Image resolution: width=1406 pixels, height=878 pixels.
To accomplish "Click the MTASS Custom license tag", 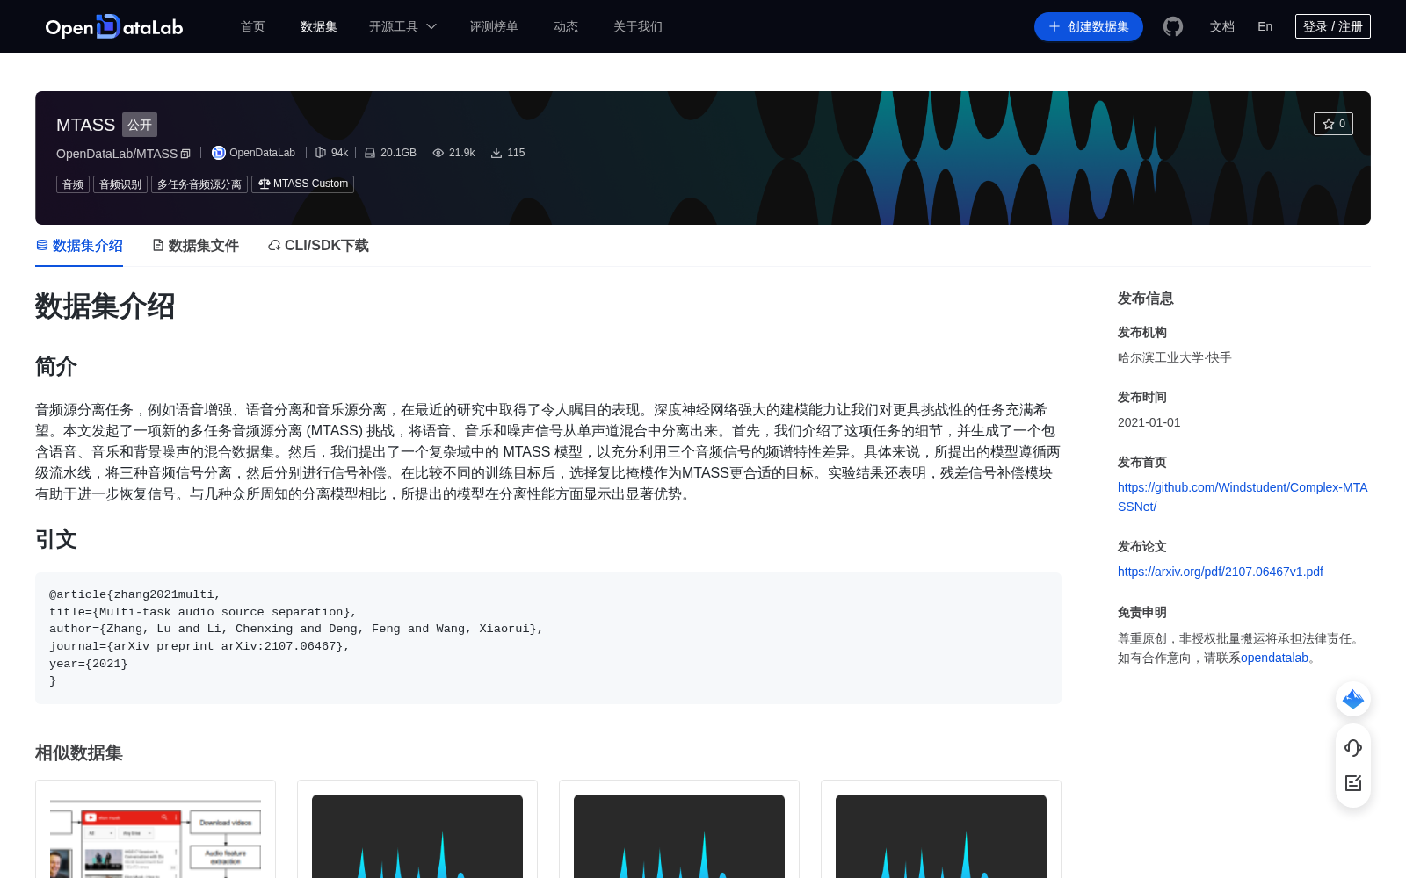I will 303,184.
